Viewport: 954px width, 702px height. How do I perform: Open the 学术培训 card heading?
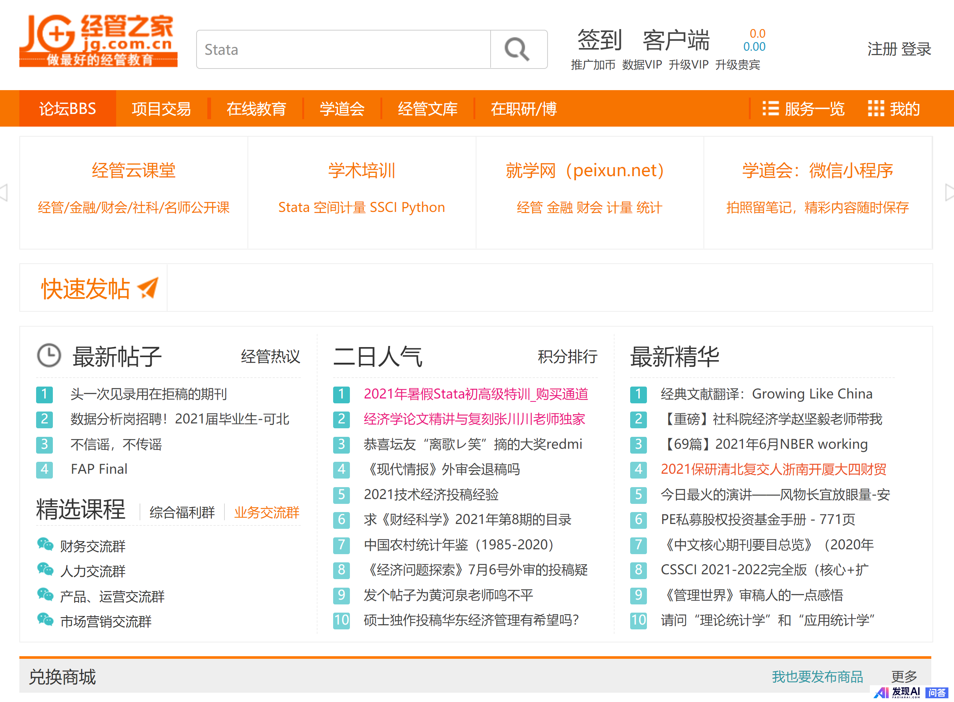click(361, 171)
